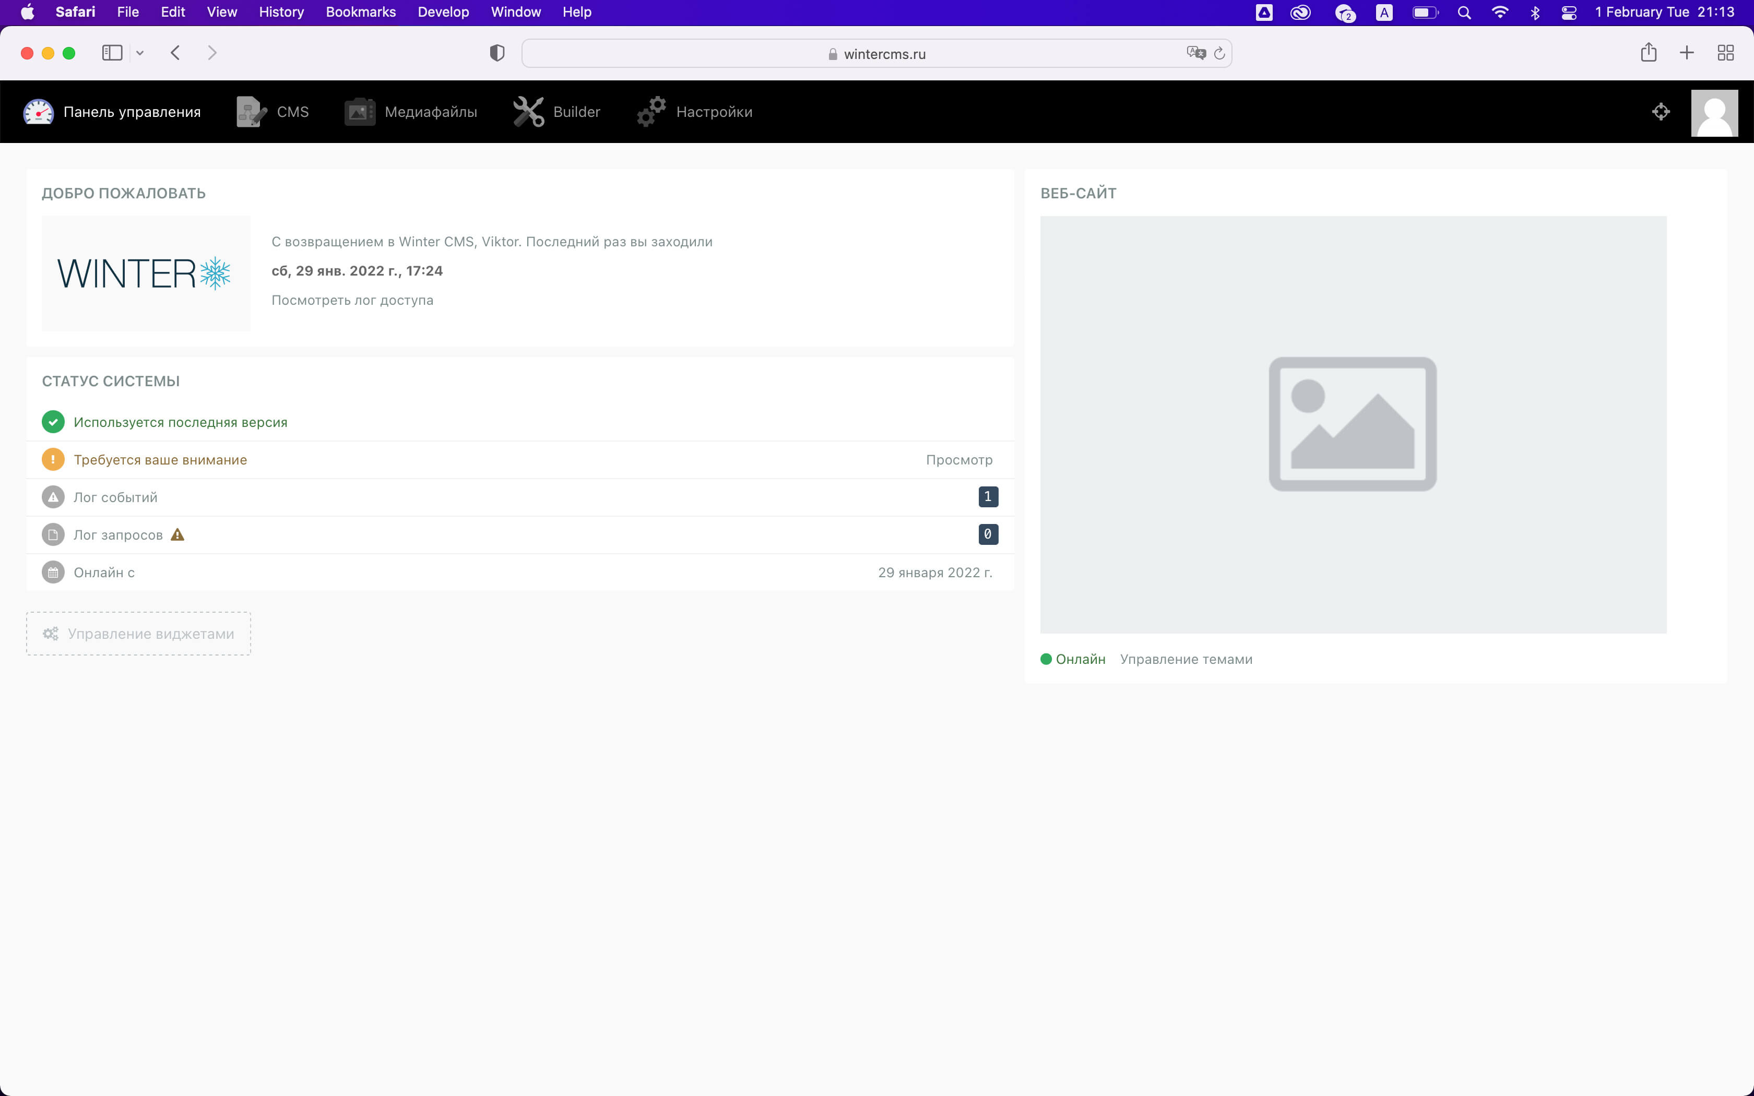Viewport: 1754px width, 1096px height.
Task: Open the user avatar profile
Action: coord(1713,112)
